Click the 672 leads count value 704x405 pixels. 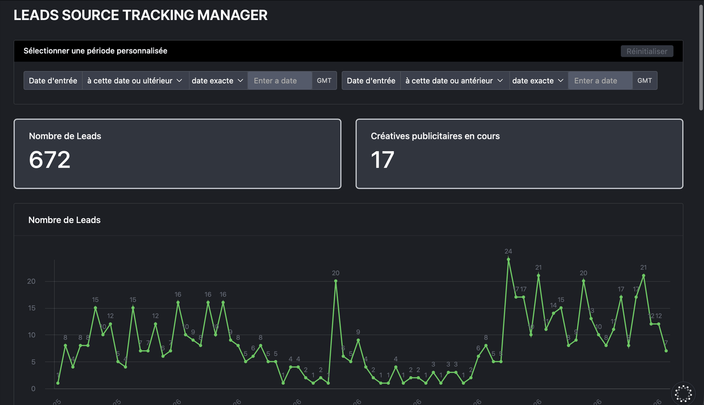point(49,160)
